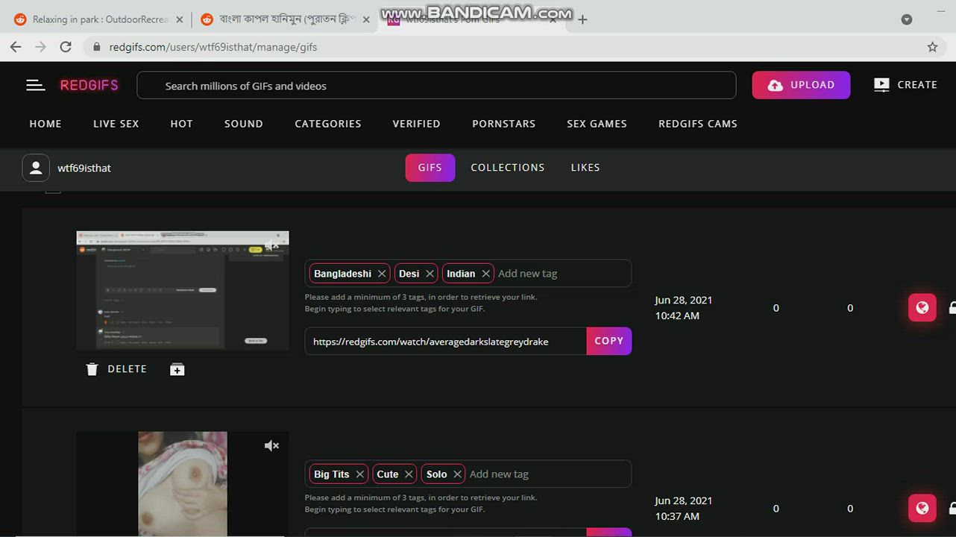Screen dimensions: 956x537
Task: Remove the Indian tag
Action: click(x=485, y=274)
